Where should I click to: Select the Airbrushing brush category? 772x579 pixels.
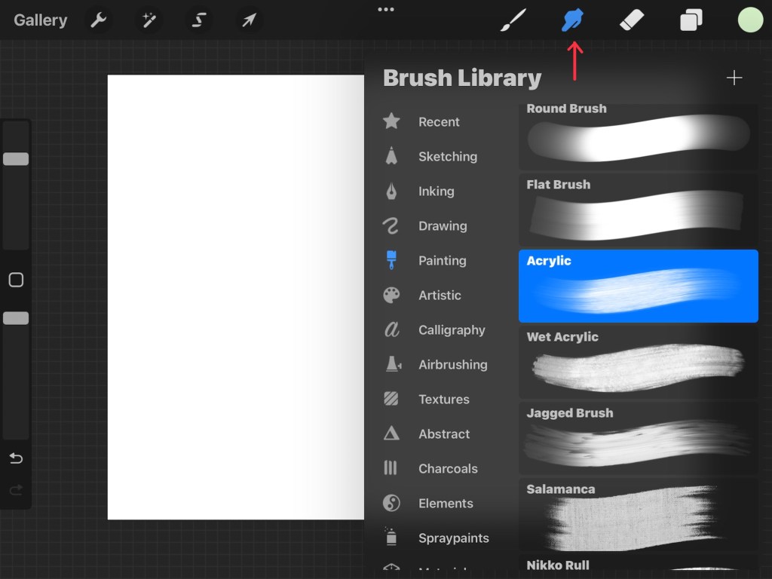click(452, 365)
